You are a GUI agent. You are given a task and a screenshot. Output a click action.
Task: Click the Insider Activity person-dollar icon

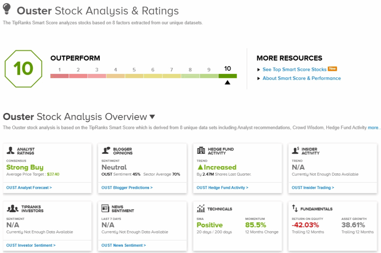point(295,150)
